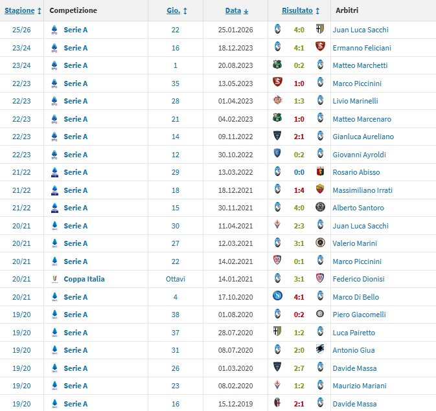Click the Parma crest in the 25.01.2026 row
Image resolution: width=436 pixels, height=411 pixels.
click(319, 30)
